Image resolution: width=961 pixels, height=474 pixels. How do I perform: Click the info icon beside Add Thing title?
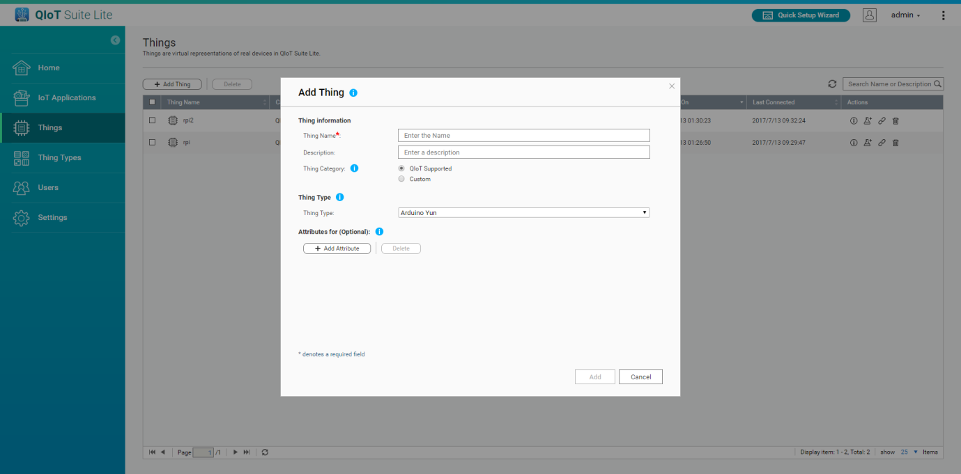(x=353, y=93)
